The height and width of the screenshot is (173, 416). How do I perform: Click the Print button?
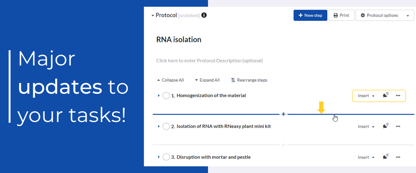[x=341, y=15]
